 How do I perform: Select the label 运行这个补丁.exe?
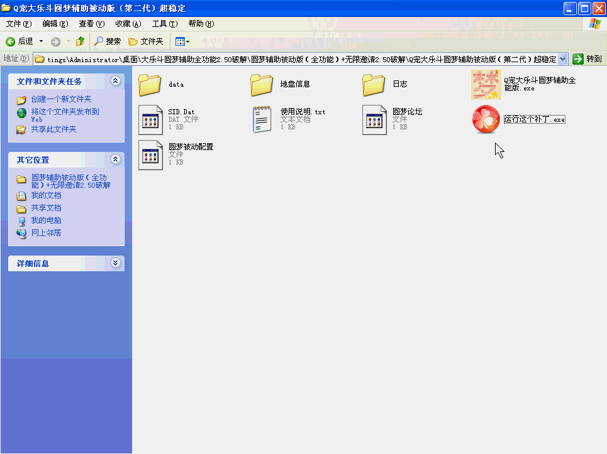pyautogui.click(x=534, y=119)
